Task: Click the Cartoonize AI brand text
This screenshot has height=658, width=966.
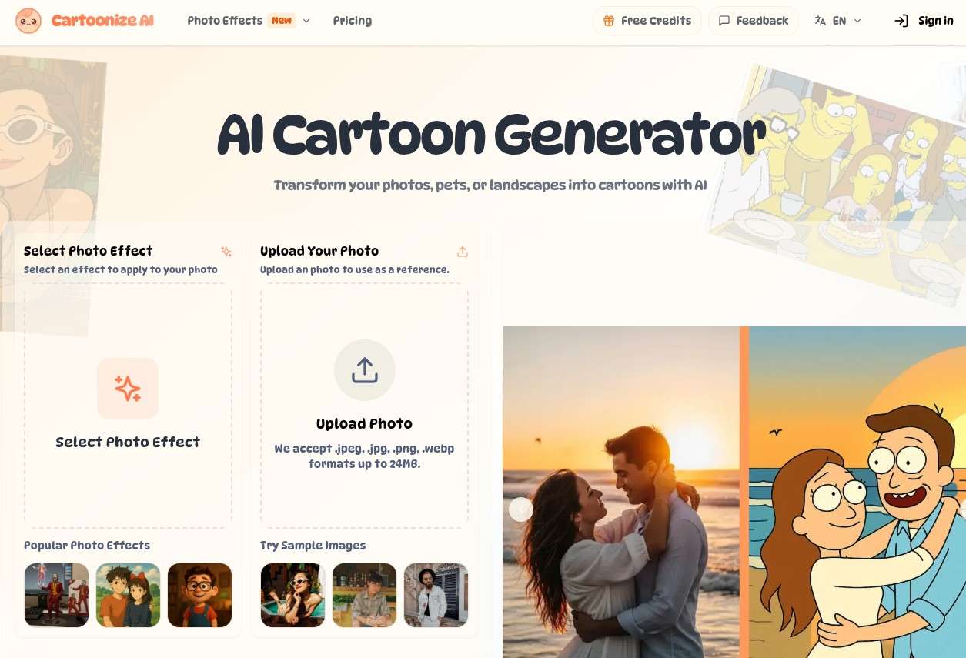Action: [103, 21]
